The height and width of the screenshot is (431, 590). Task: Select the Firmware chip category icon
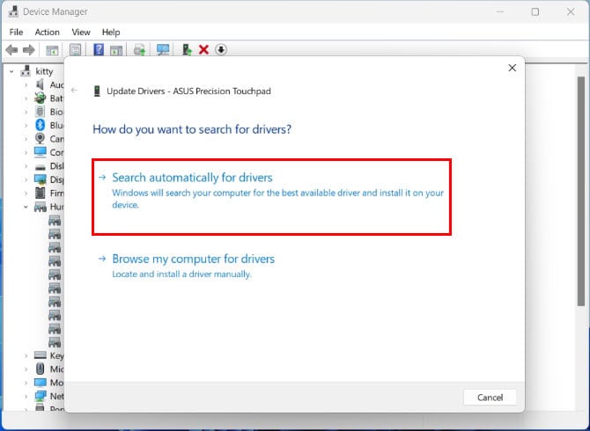[x=40, y=194]
